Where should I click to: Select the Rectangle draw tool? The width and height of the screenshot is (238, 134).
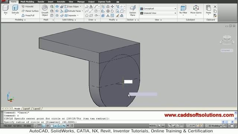(x=91, y=15)
